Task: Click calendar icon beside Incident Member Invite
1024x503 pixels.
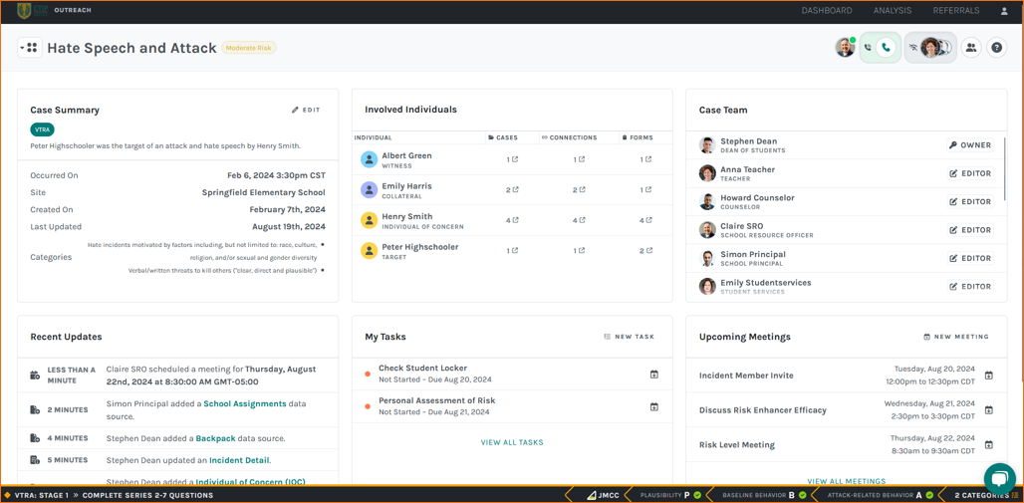Action: [989, 376]
